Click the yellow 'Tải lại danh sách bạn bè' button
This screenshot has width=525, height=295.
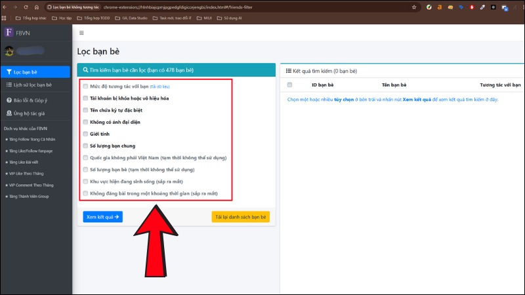[x=240, y=217]
